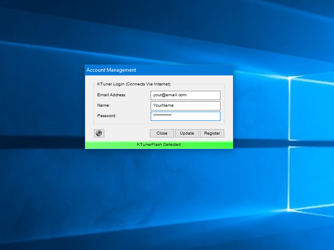The height and width of the screenshot is (250, 334).
Task: Click the 'Name:' label text
Action: (x=104, y=105)
